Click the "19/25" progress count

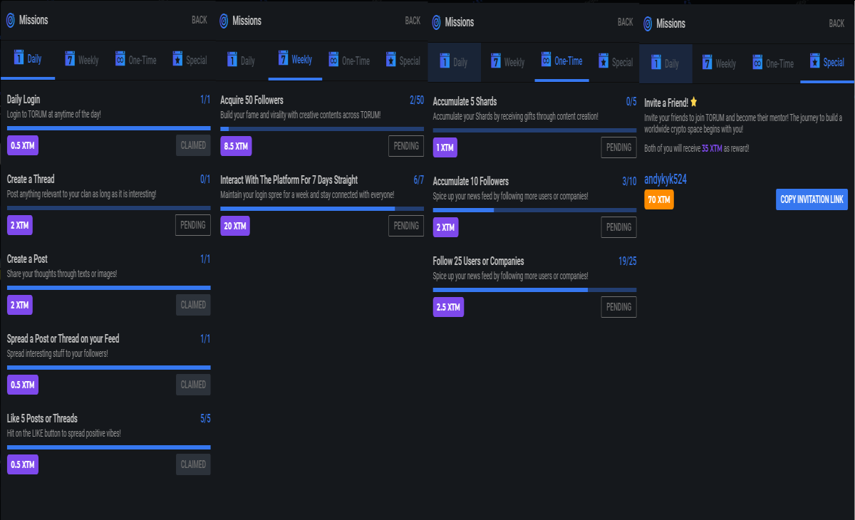628,261
